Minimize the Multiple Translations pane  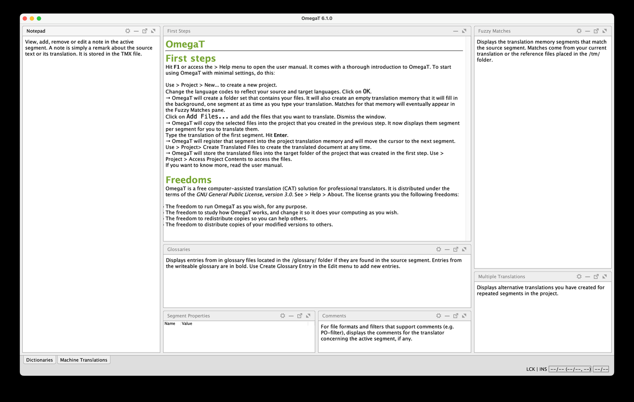click(587, 277)
